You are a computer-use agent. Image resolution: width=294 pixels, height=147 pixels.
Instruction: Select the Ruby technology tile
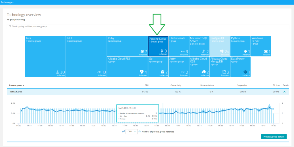click(x=127, y=46)
